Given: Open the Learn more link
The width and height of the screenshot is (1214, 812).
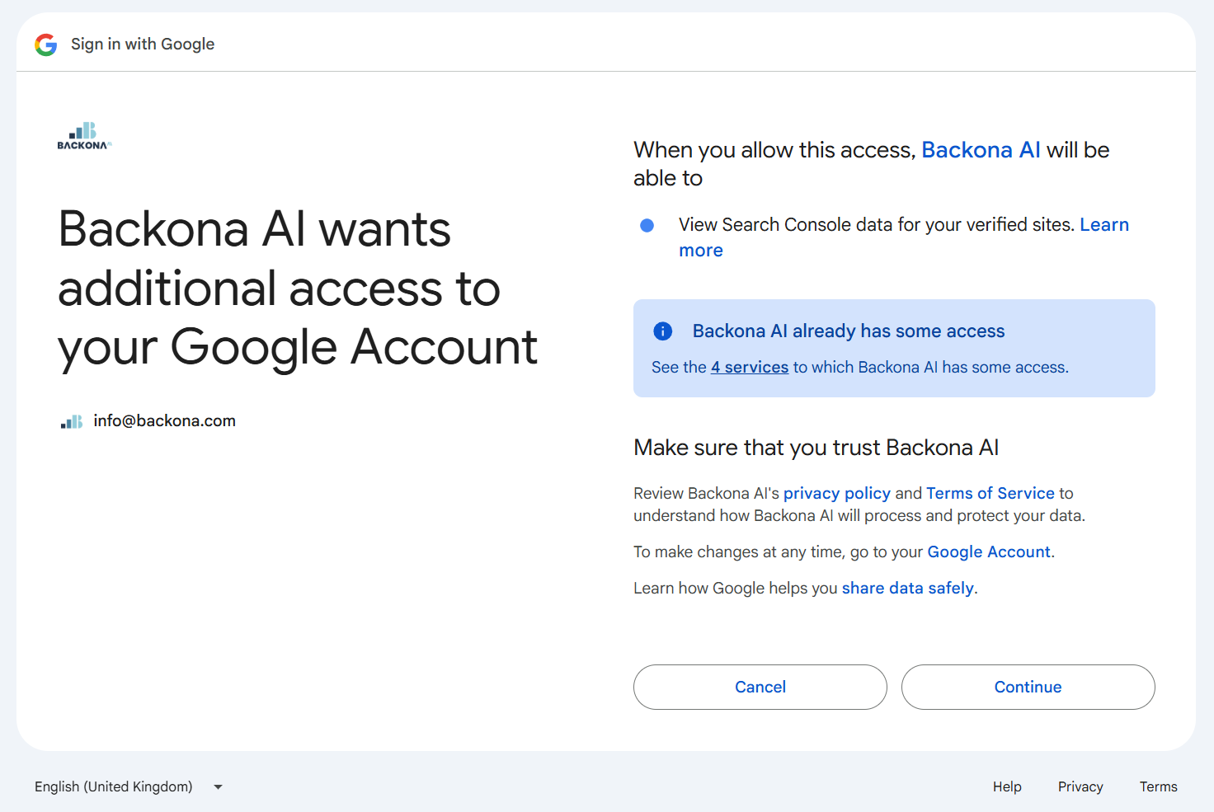Looking at the screenshot, I should click(904, 237).
